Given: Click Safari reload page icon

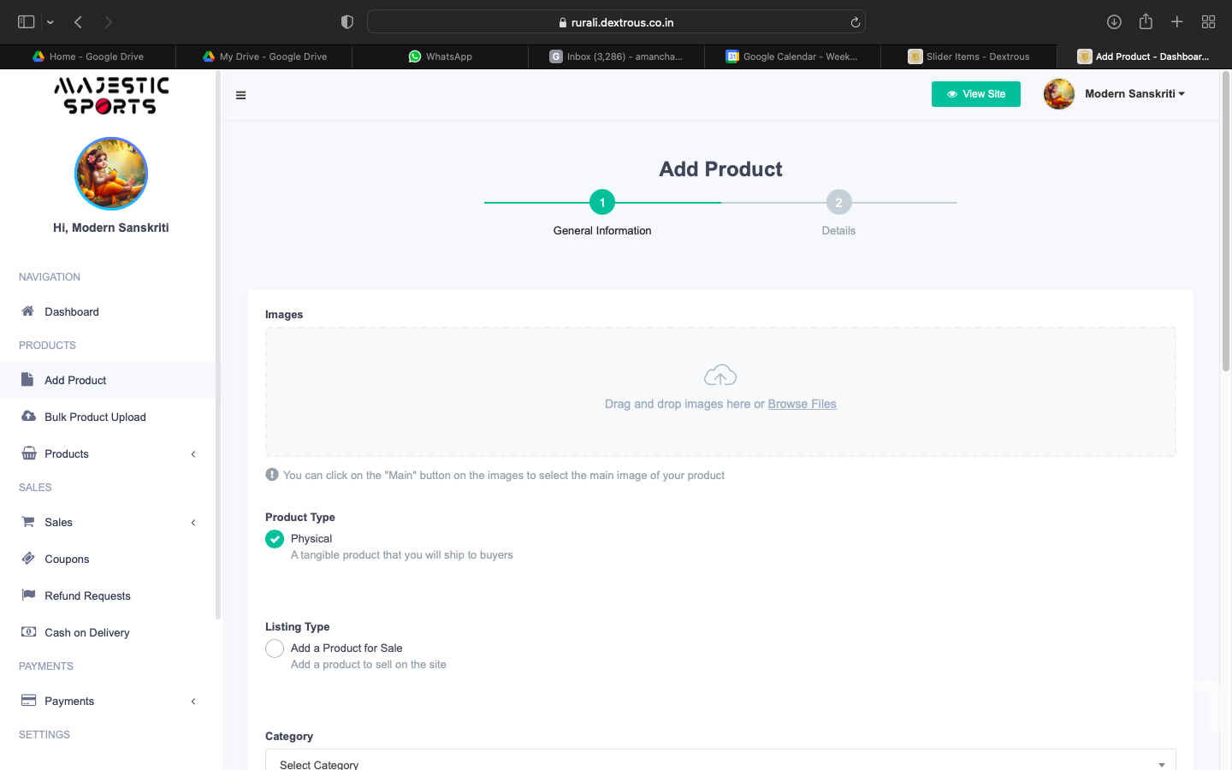Looking at the screenshot, I should (855, 22).
